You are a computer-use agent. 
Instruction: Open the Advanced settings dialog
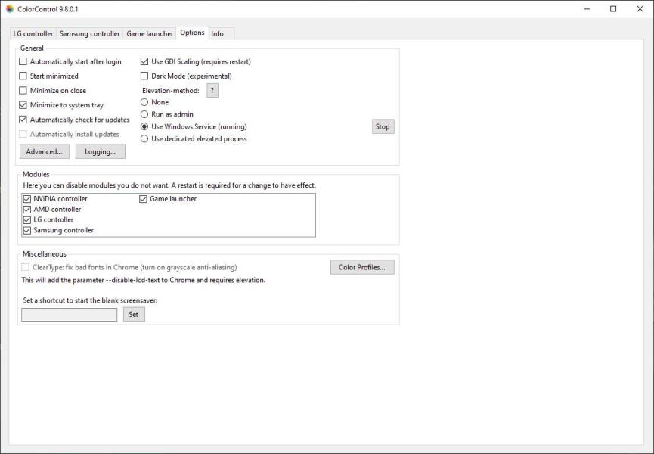[44, 151]
